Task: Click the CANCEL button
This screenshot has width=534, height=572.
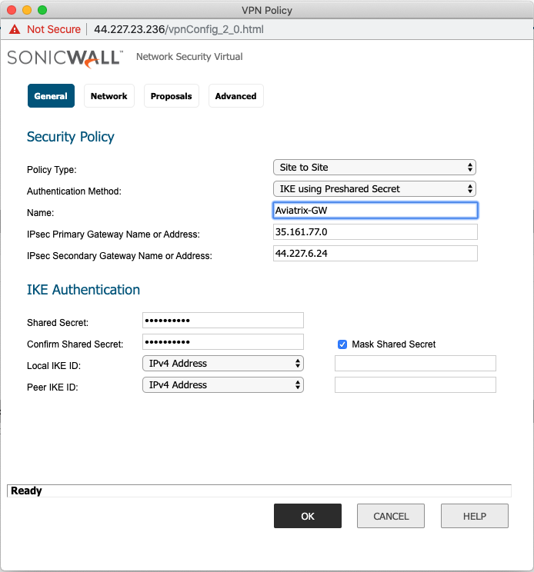Action: pyautogui.click(x=391, y=516)
